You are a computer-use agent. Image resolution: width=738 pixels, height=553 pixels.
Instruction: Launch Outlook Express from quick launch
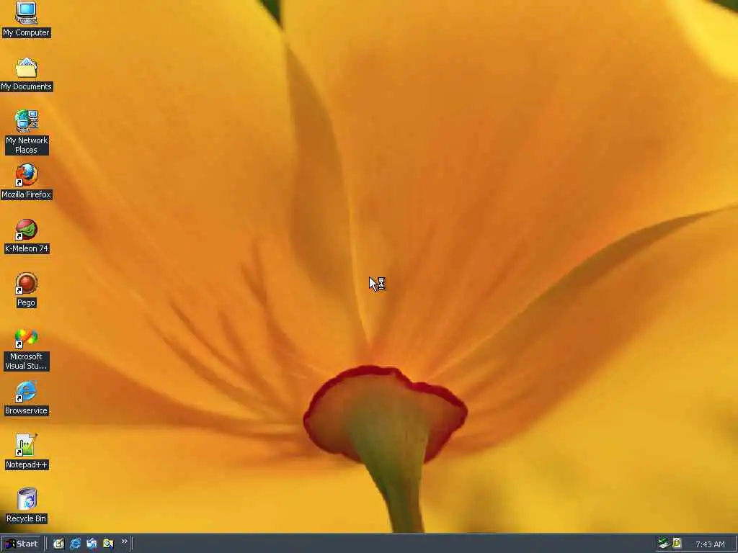pyautogui.click(x=92, y=544)
